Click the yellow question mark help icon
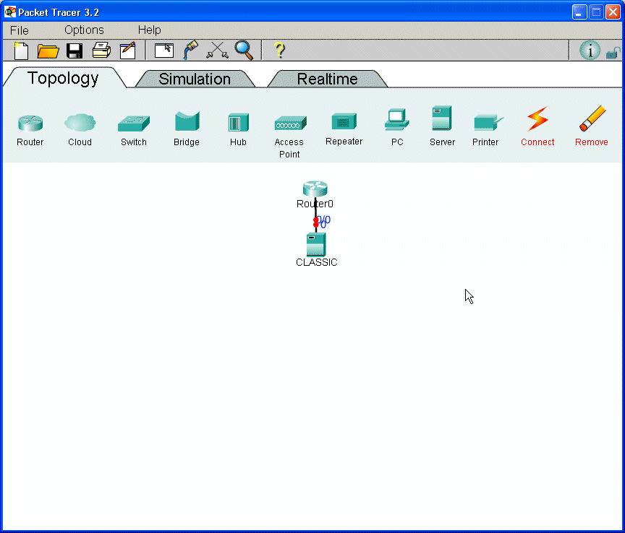Viewport: 625px width, 533px height. pyautogui.click(x=280, y=51)
